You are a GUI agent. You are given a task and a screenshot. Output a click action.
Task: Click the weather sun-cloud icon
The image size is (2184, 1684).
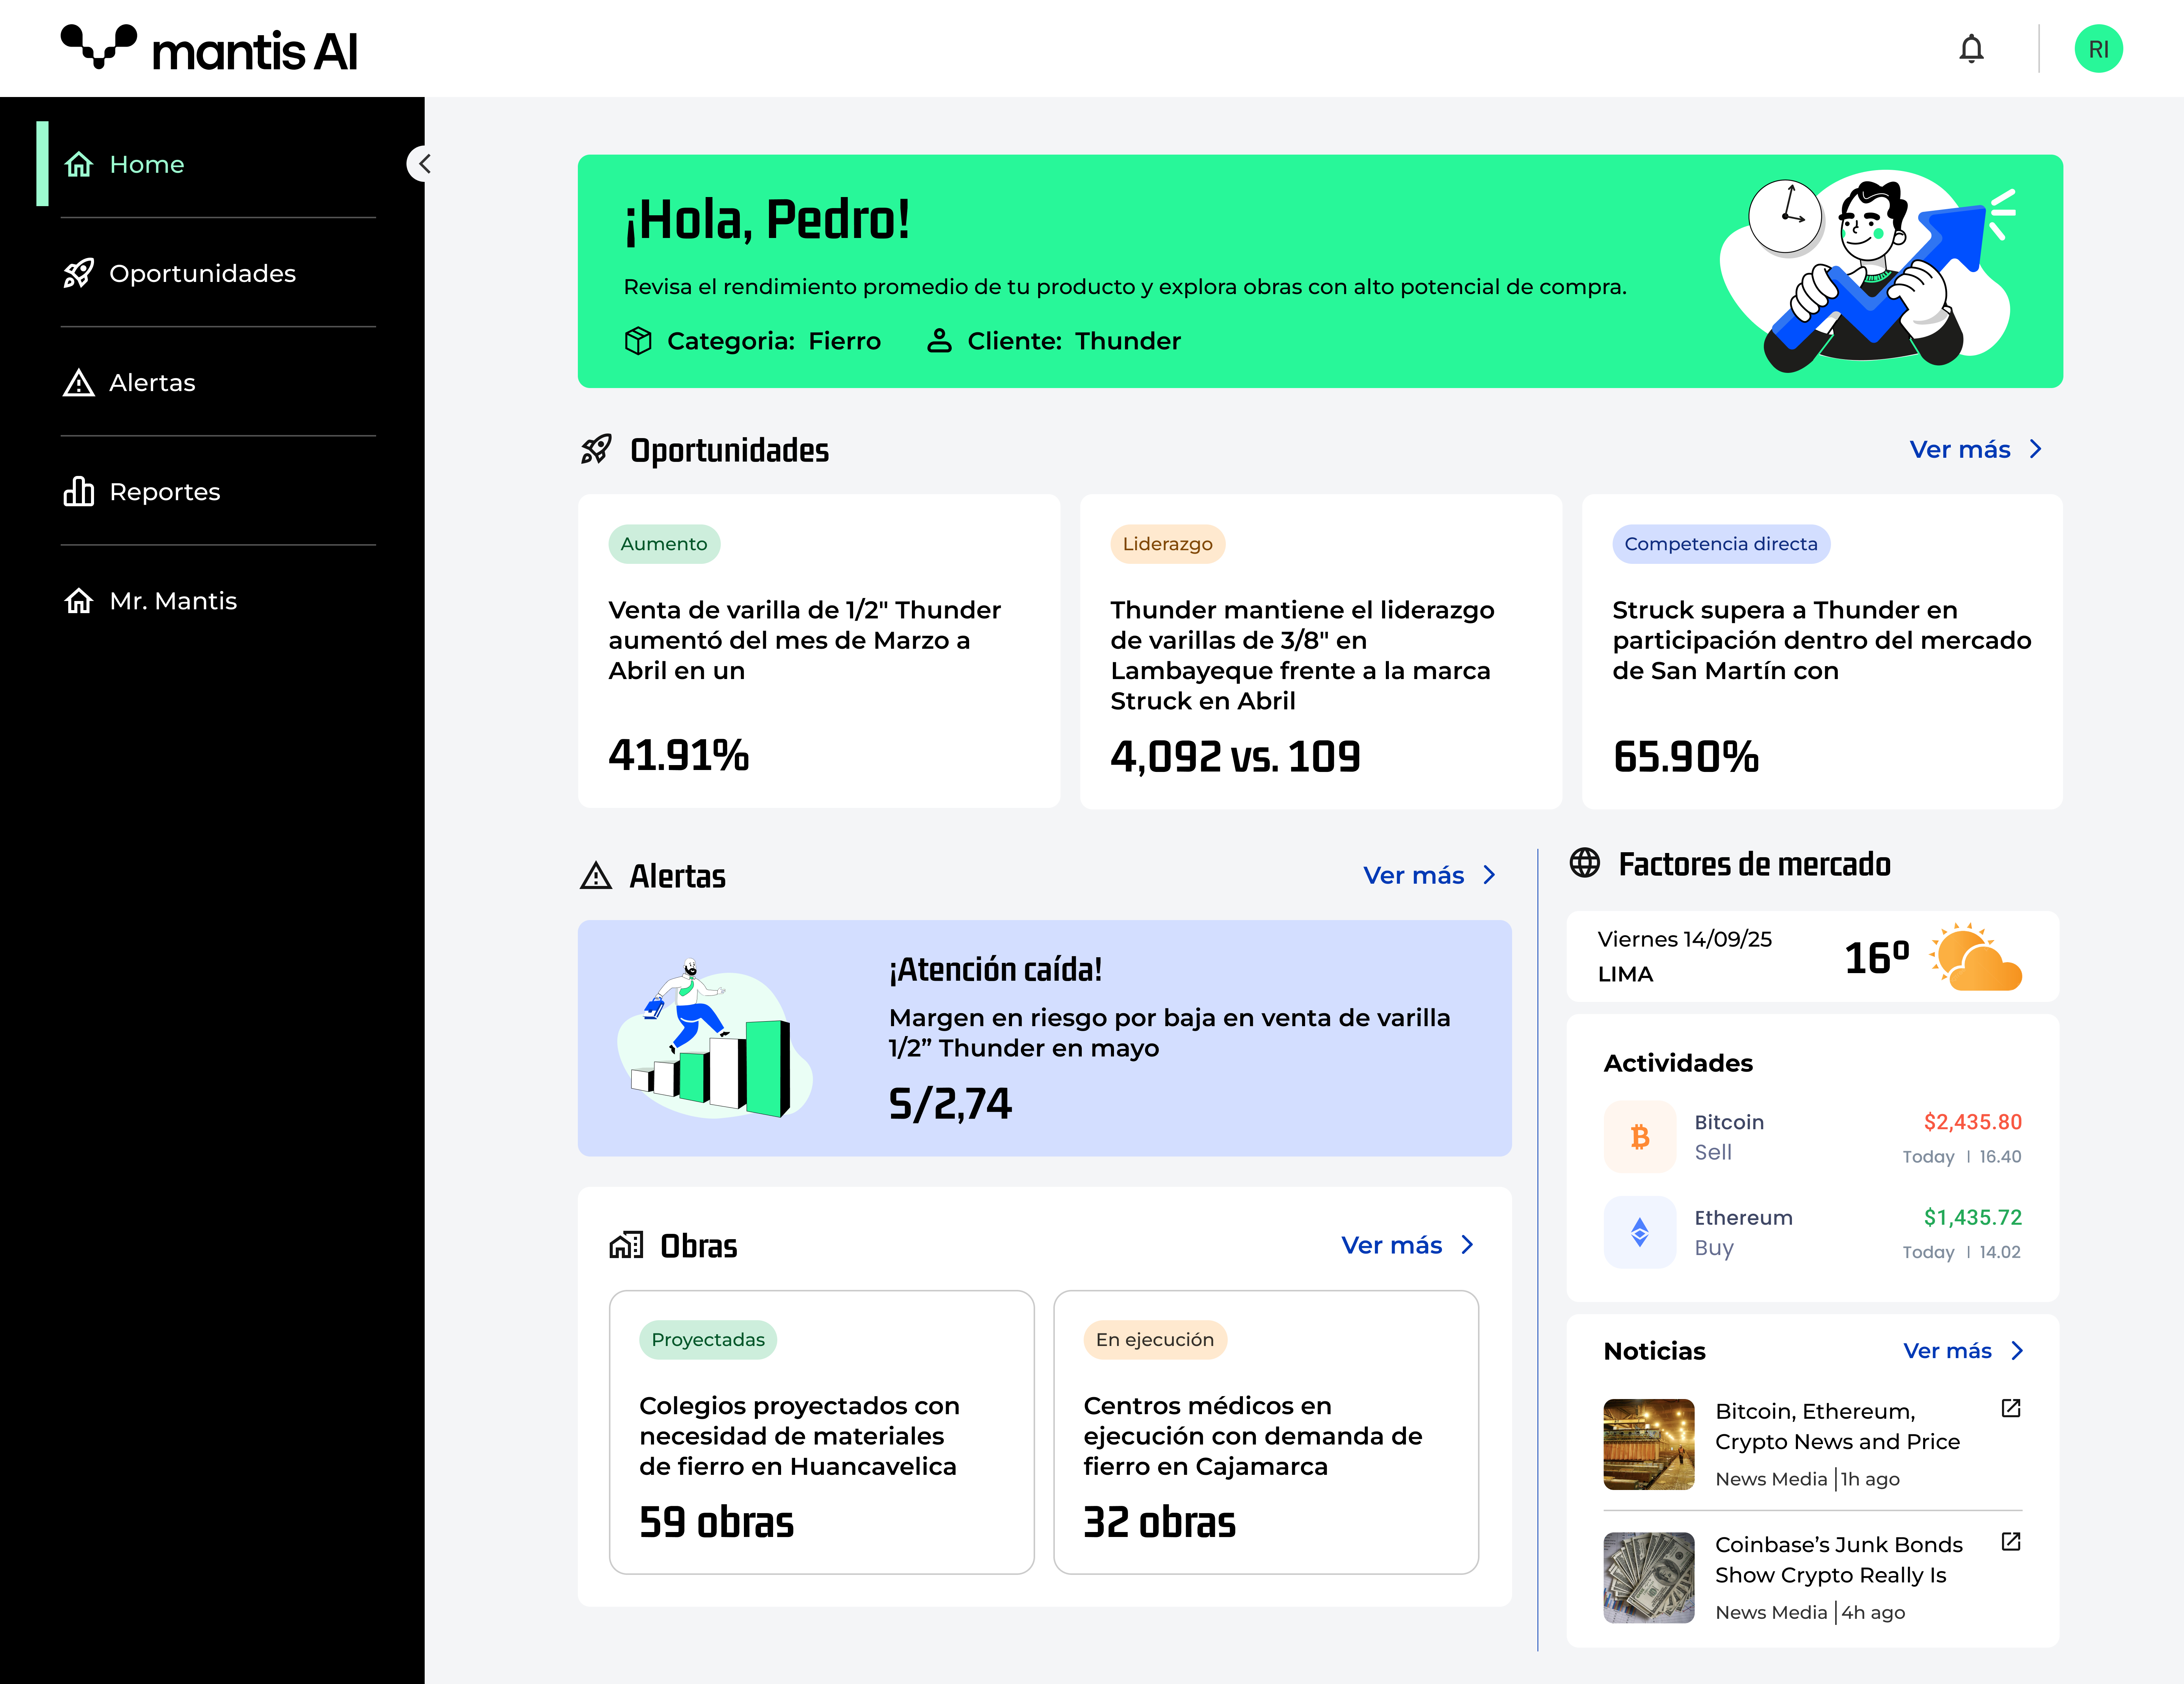click(x=1975, y=958)
